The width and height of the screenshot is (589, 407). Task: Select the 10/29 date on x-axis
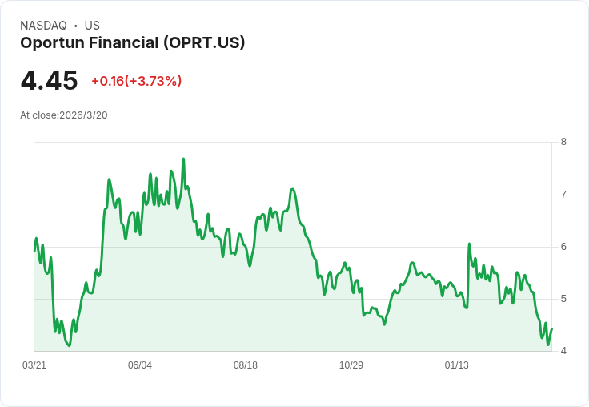pyautogui.click(x=351, y=365)
